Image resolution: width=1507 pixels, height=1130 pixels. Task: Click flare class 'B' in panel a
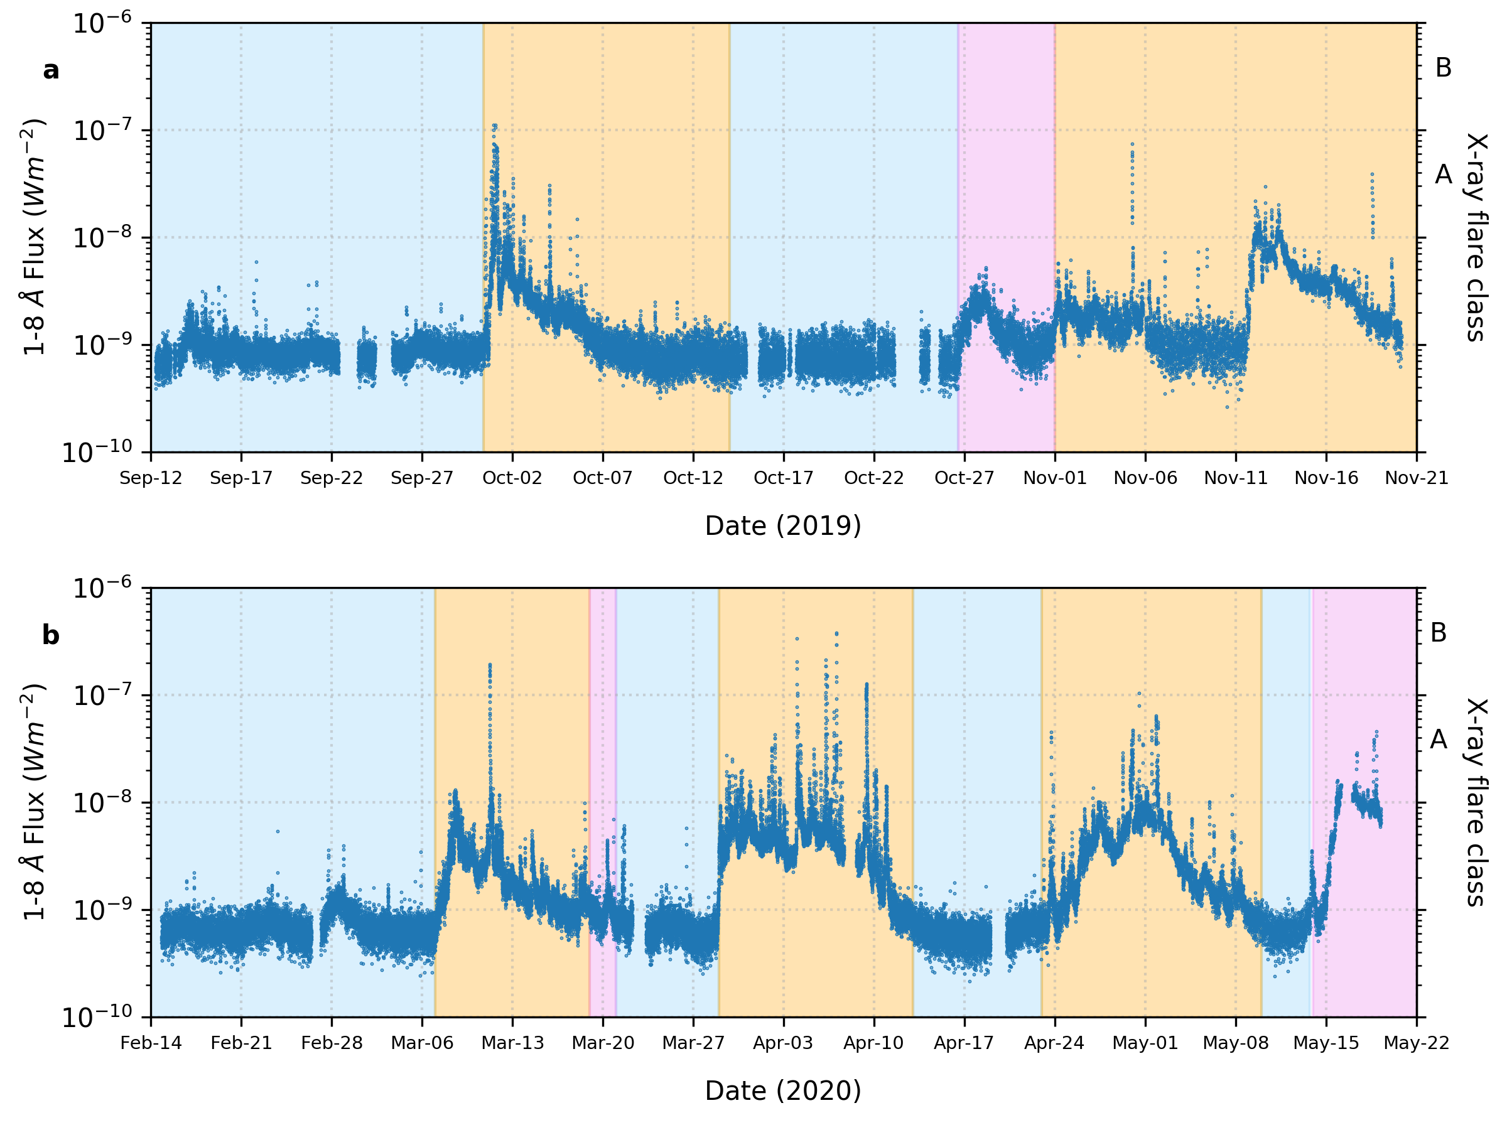pos(1444,68)
